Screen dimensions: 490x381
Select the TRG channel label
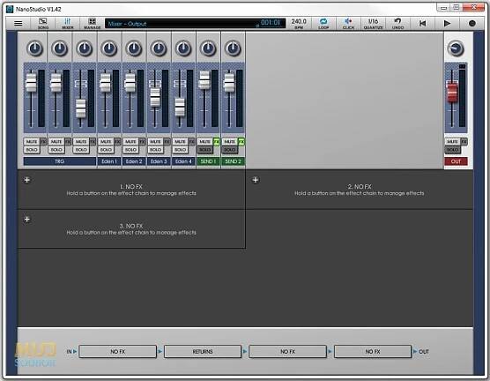pyautogui.click(x=60, y=161)
